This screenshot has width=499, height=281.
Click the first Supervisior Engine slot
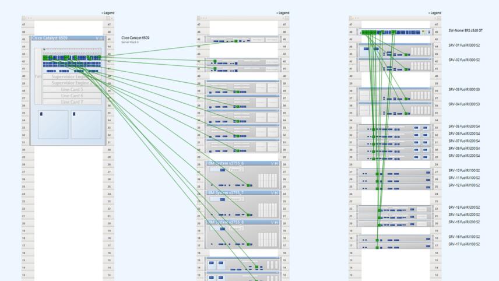pyautogui.click(x=72, y=77)
